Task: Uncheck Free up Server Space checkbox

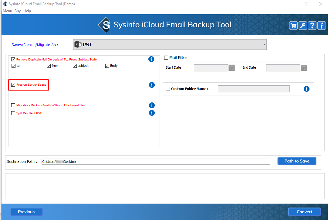Action: (13, 85)
